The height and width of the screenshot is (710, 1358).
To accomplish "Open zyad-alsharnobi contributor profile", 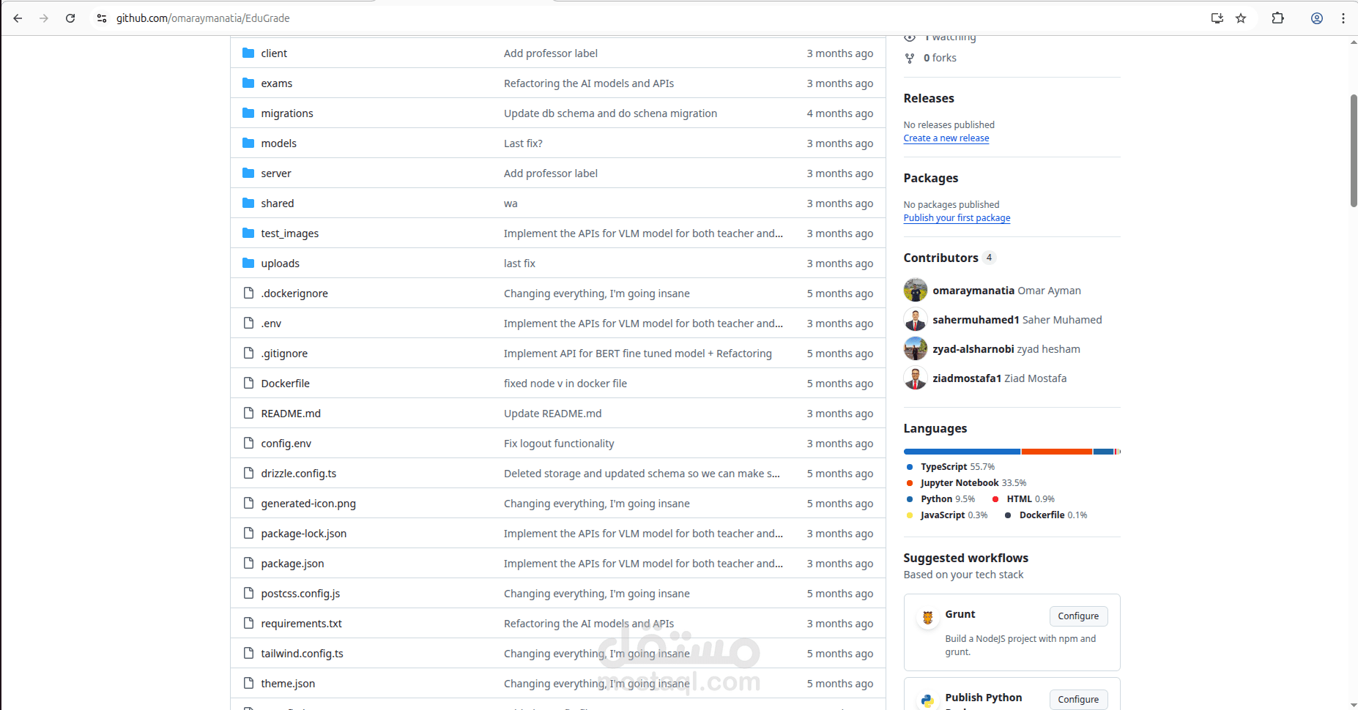I will point(973,349).
